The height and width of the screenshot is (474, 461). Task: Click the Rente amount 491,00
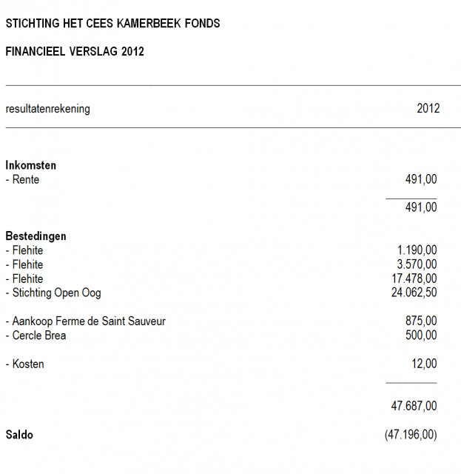[x=421, y=179]
